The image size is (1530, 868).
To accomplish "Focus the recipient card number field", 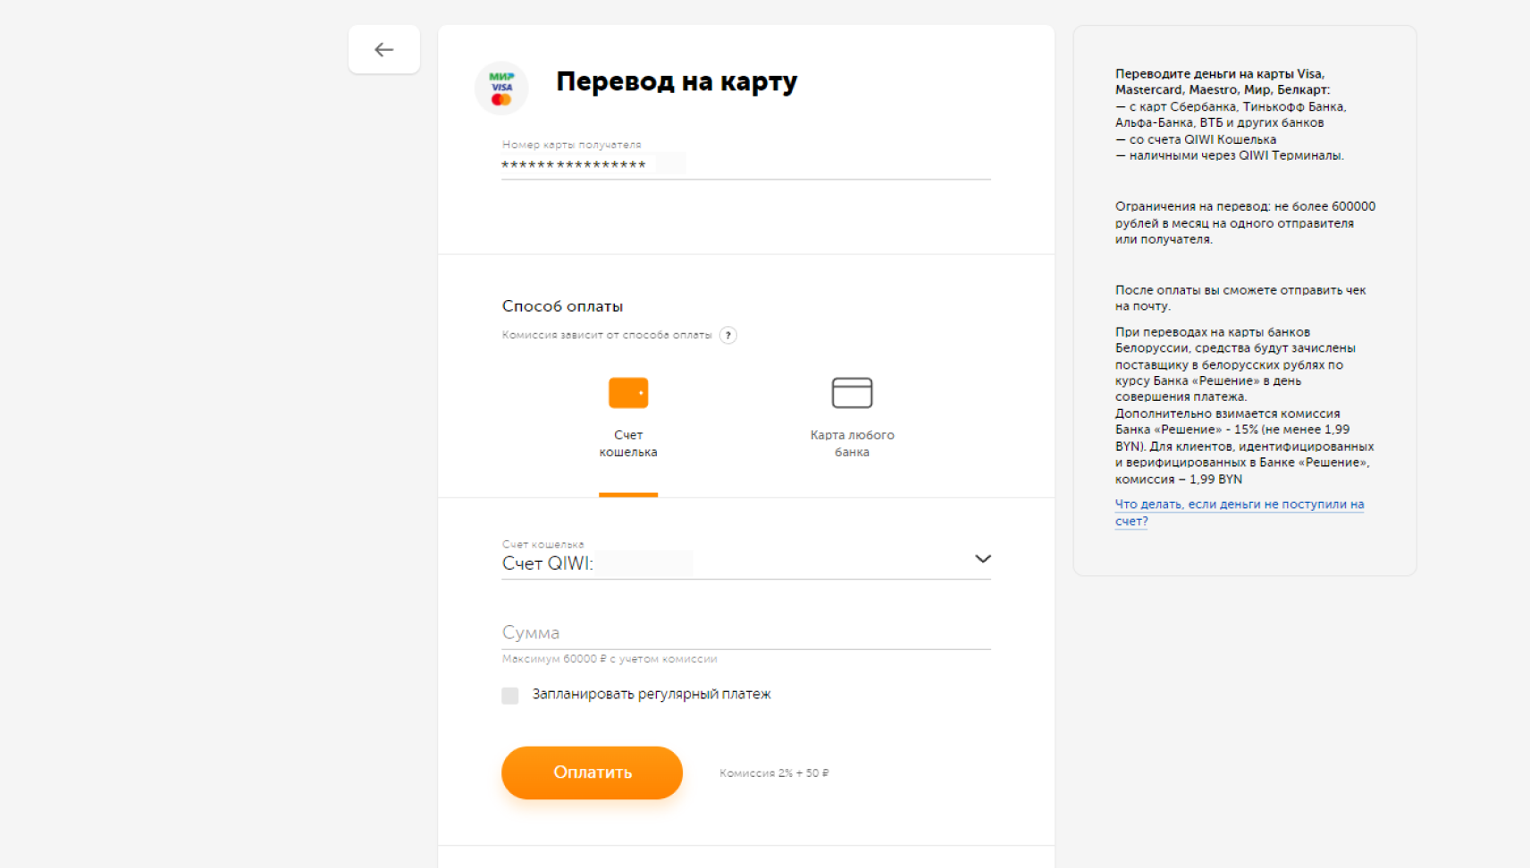I will tap(745, 165).
